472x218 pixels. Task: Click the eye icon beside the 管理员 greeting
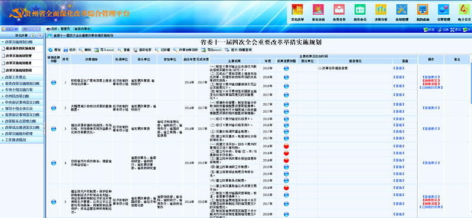pos(48,29)
